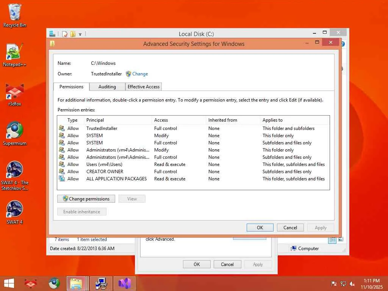388x291 pixels.
Task: Open Supermium desktop shortcut
Action: pos(15,134)
